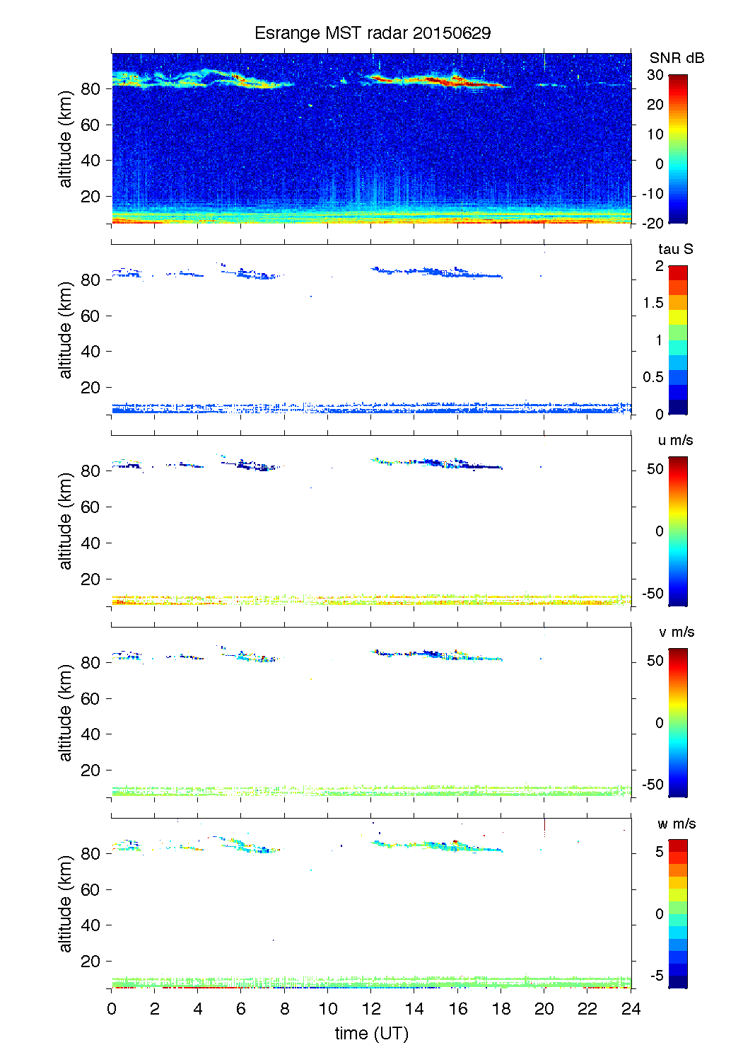
Task: Click the Esrange MST radar 20150629 title
Action: tap(372, 33)
